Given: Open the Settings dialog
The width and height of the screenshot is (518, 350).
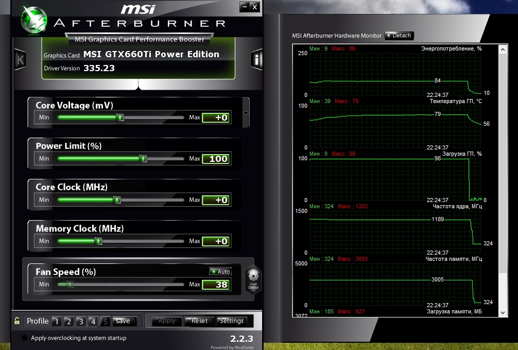Looking at the screenshot, I should (231, 321).
